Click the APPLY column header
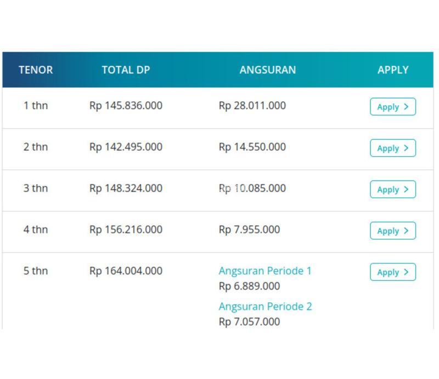The height and width of the screenshot is (379, 439). pos(393,70)
